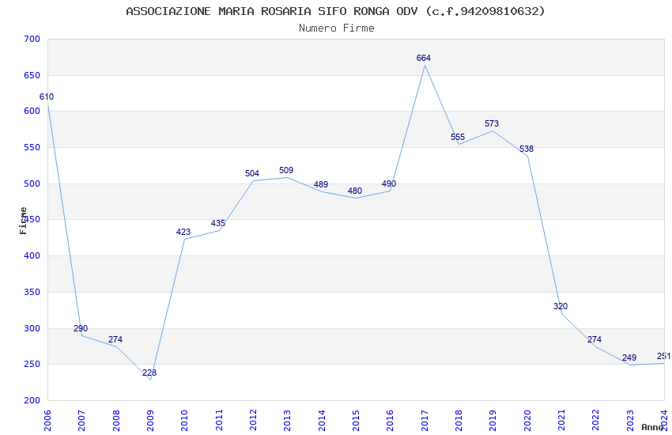Click the data label 435 for 2011

click(218, 223)
